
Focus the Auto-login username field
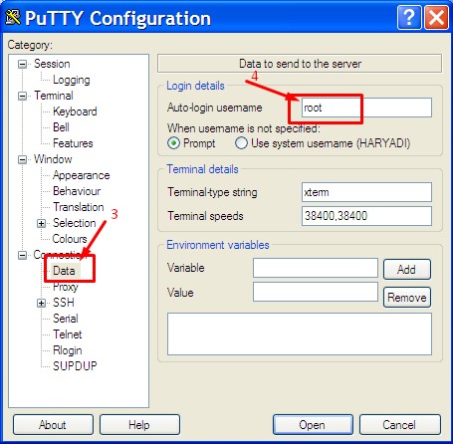pyautogui.click(x=366, y=108)
